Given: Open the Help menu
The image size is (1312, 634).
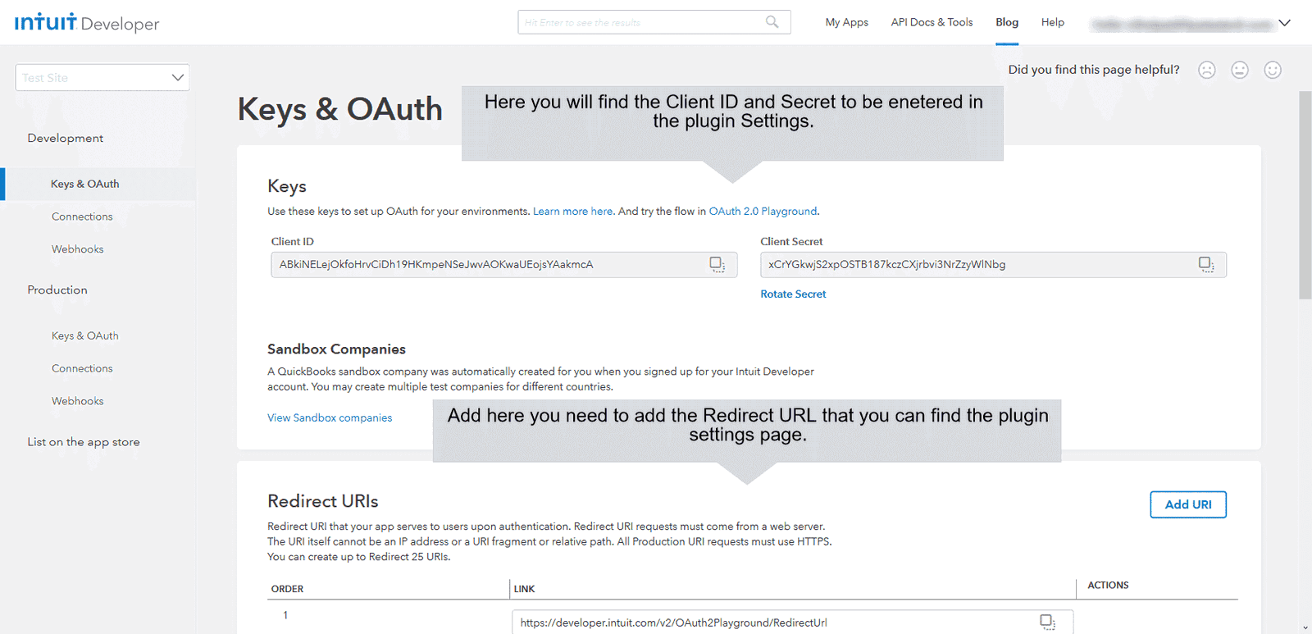Looking at the screenshot, I should 1053,22.
